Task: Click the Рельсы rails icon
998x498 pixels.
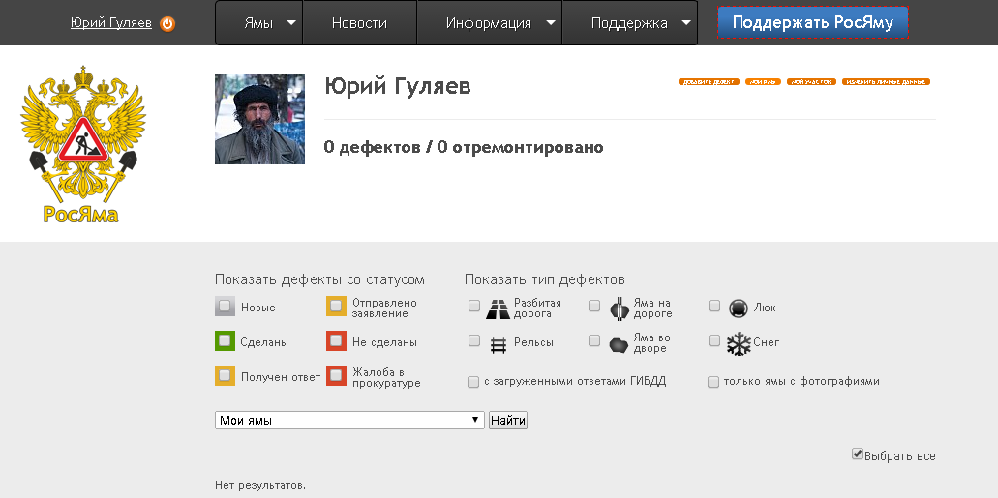Action: [499, 344]
